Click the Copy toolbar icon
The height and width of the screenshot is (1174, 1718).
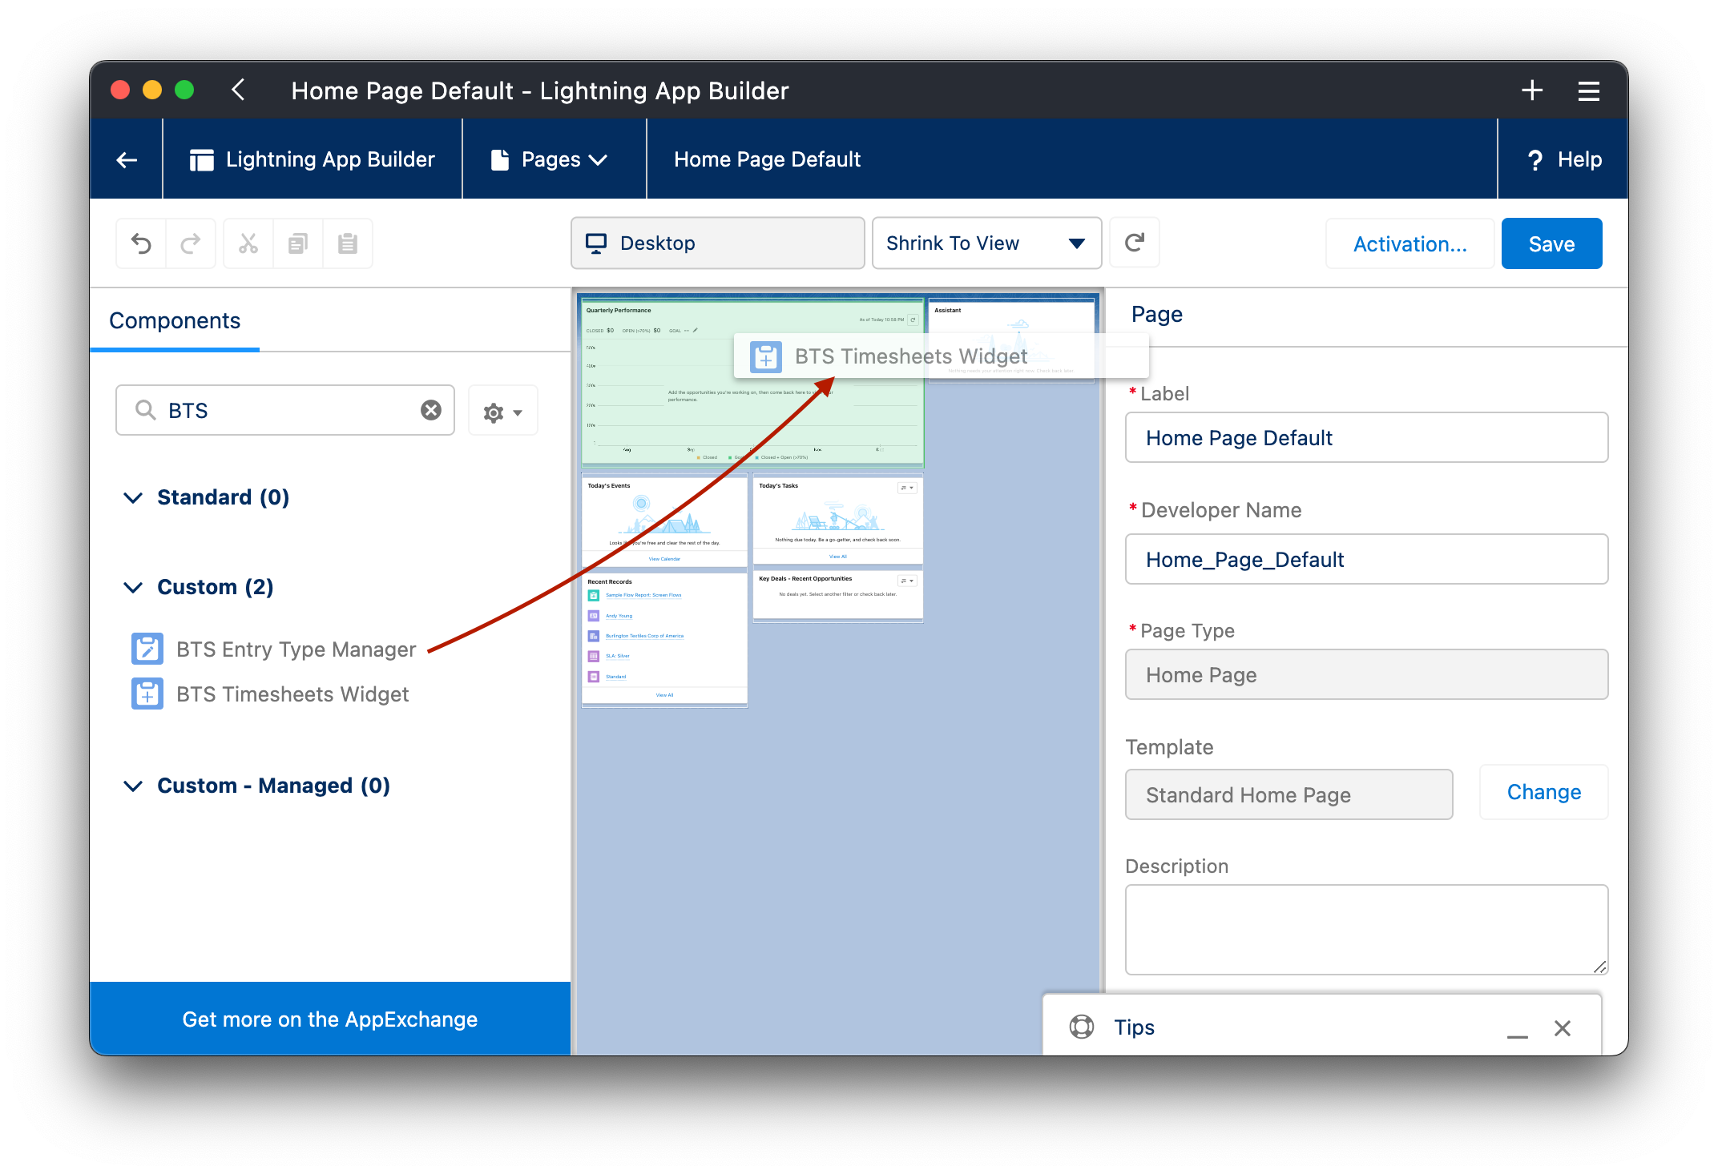click(x=298, y=243)
